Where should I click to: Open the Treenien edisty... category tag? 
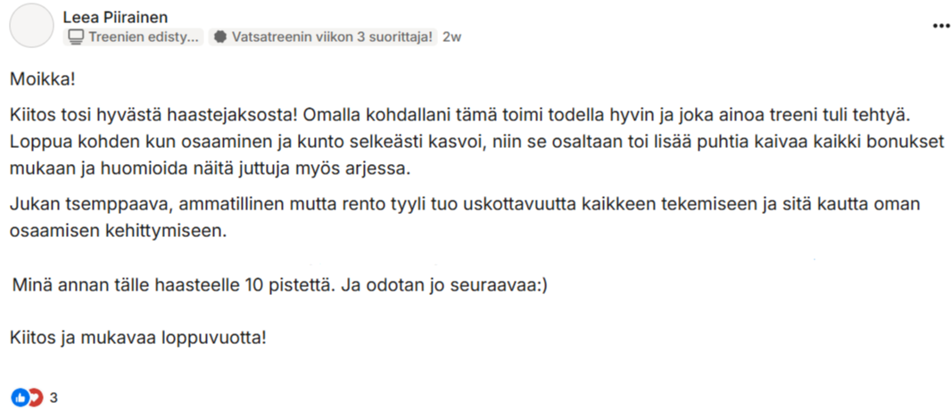click(x=133, y=37)
